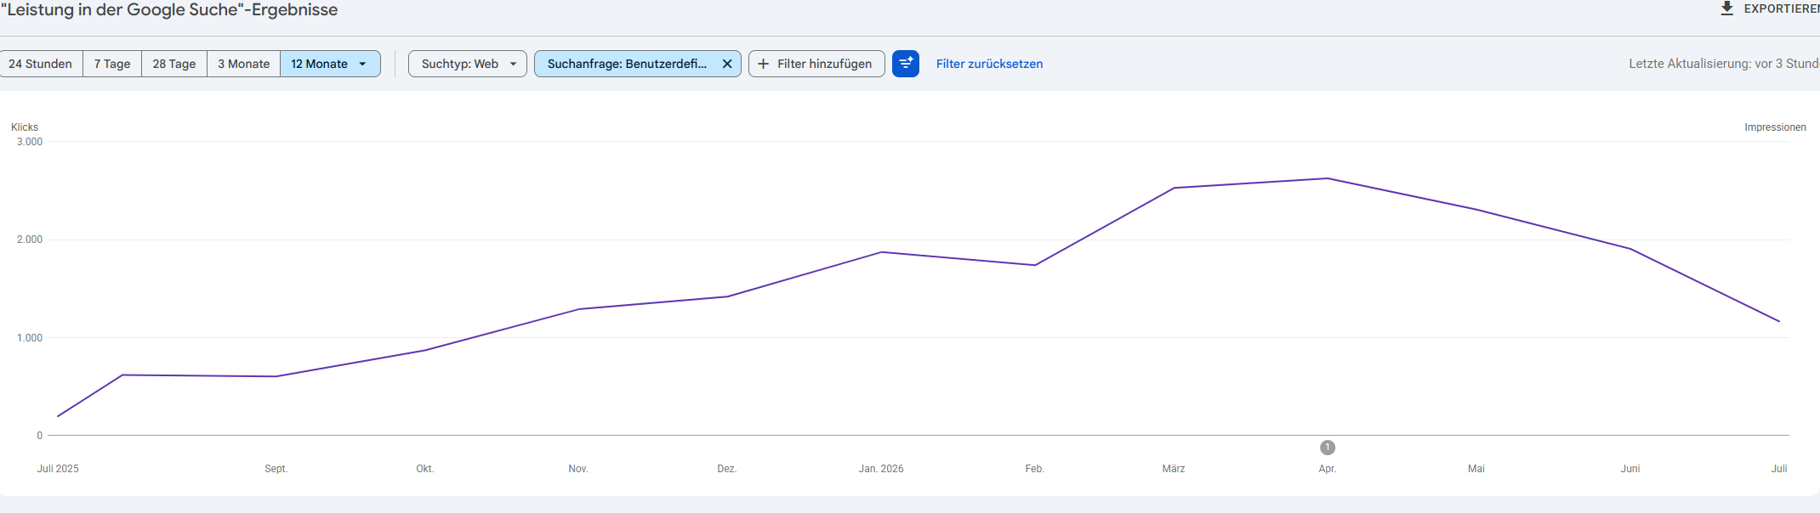Click the Nov. axis label

578,469
